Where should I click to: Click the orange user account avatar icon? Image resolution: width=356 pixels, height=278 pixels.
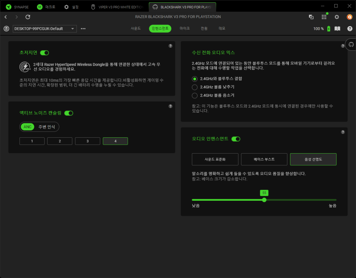pyautogui.click(x=349, y=17)
